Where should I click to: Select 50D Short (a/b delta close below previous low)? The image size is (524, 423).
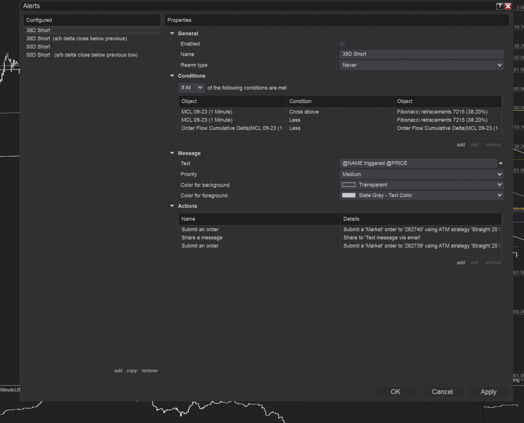[x=92, y=55]
